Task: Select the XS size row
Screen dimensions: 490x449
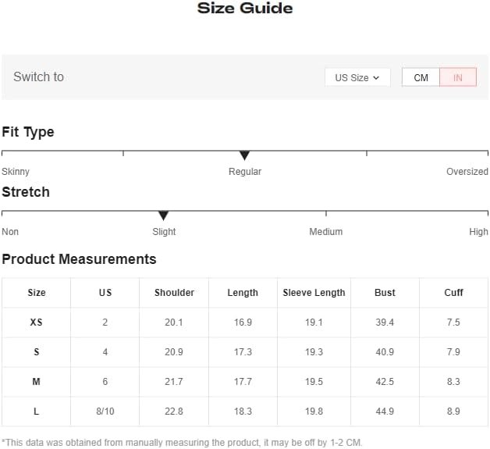Action: pyautogui.click(x=245, y=322)
